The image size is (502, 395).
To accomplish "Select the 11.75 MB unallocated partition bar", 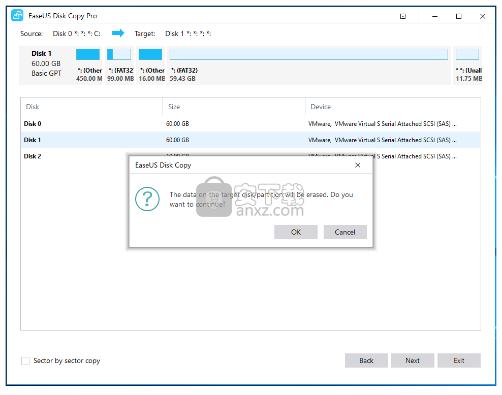I will (x=467, y=54).
